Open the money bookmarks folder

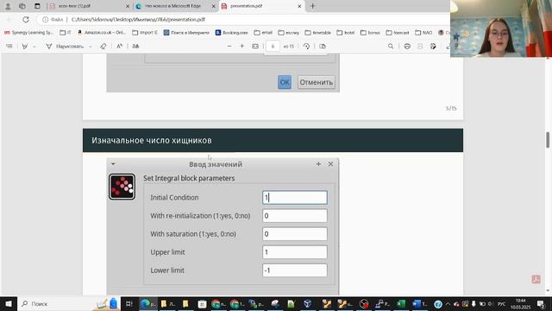pyautogui.click(x=289, y=33)
